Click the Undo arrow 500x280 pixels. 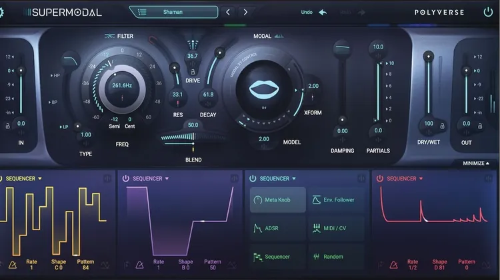(323, 13)
